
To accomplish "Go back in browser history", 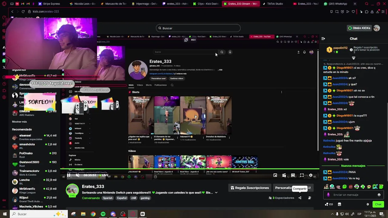I will click(x=12, y=12).
